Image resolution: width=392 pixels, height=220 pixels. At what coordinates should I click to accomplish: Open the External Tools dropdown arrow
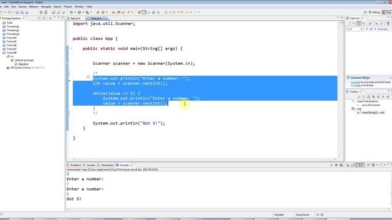tap(91, 12)
